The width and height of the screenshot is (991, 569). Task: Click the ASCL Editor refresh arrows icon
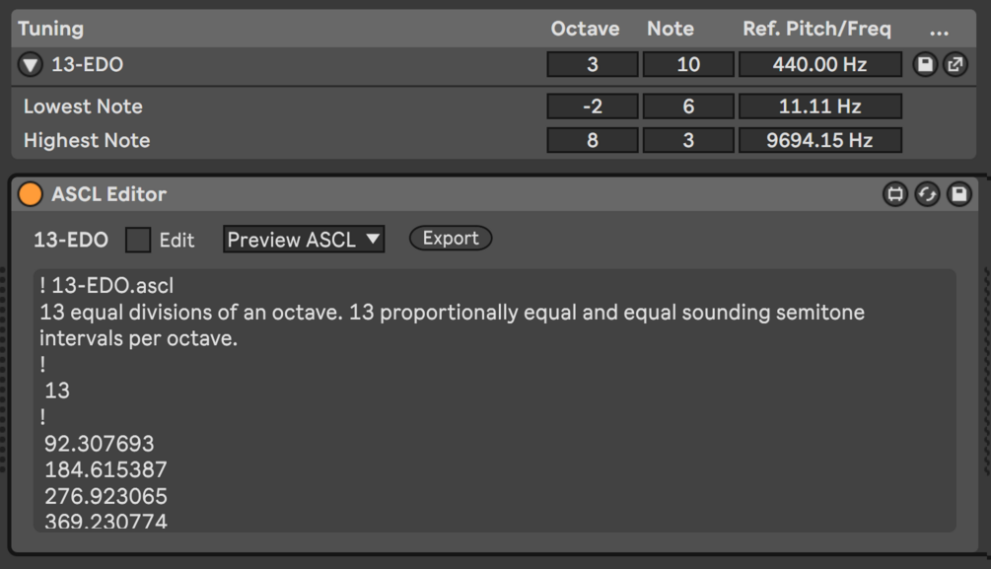tap(927, 194)
